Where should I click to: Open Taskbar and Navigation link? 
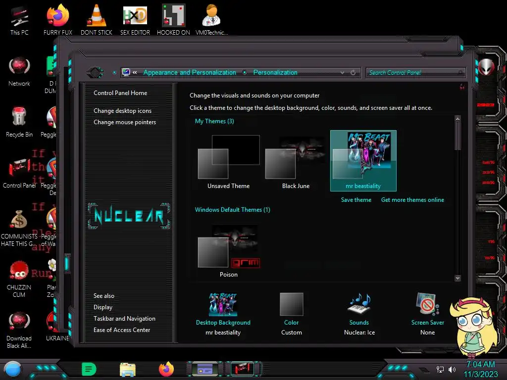coord(124,319)
